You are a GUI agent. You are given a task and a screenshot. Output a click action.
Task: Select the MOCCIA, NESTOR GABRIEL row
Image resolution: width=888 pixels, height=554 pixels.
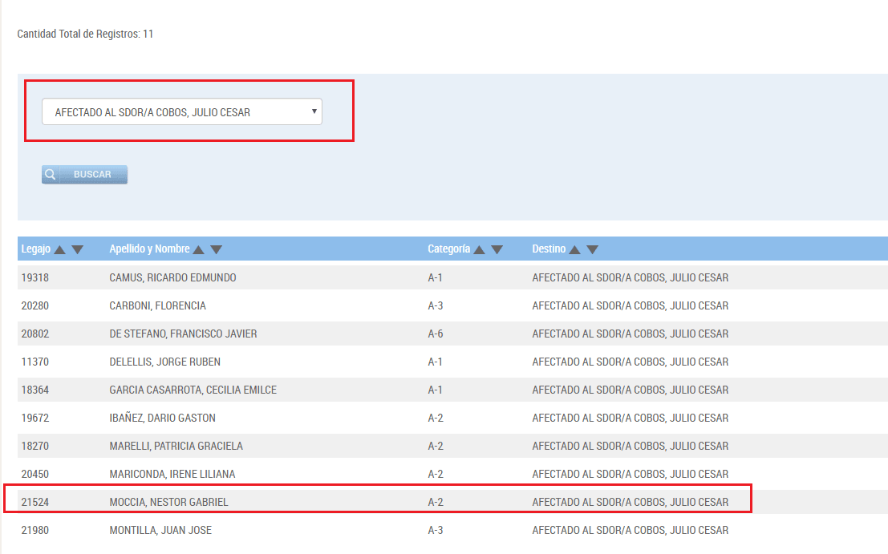coord(168,503)
